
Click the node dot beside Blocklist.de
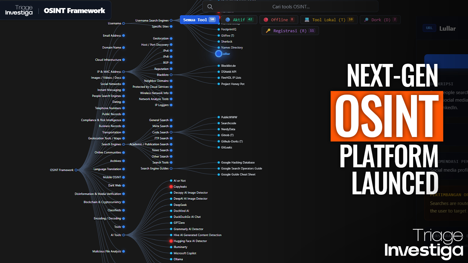click(219, 66)
